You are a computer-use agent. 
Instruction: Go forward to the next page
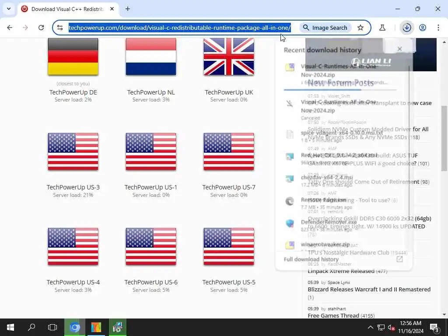pos(25,28)
